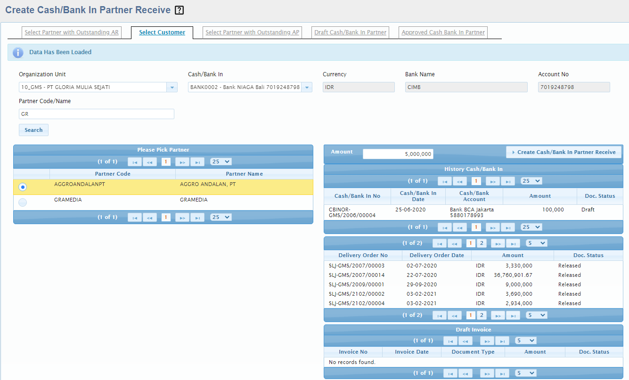
Task: Go to last page in Draft Invoice bottom paginator
Action: [502, 373]
